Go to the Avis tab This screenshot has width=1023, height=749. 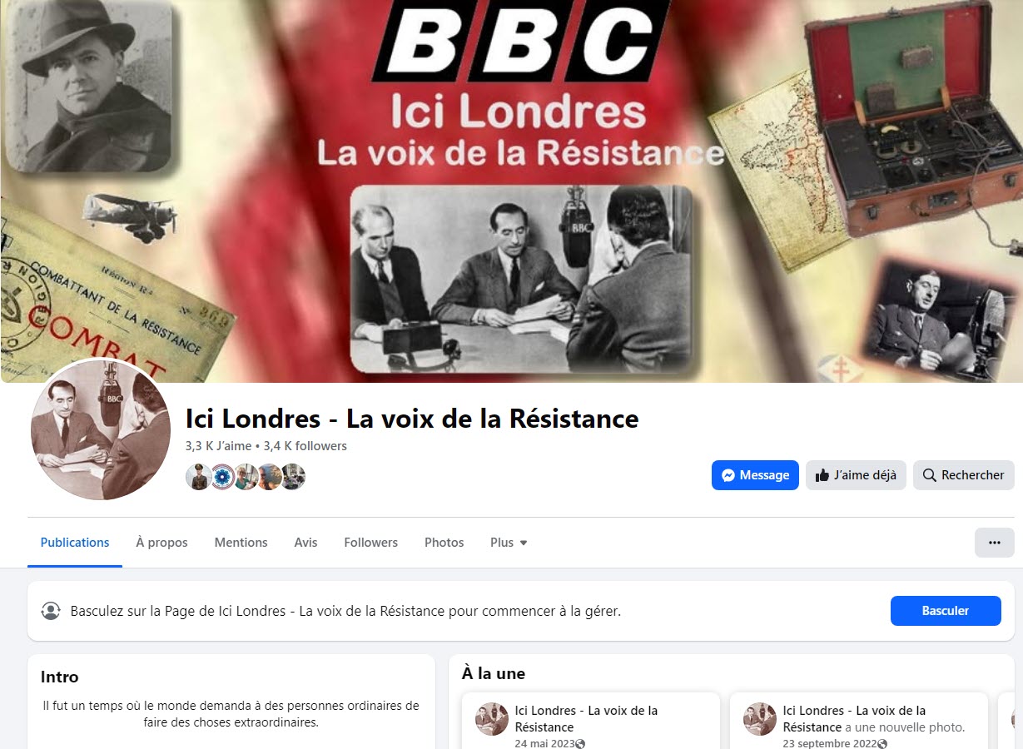point(305,543)
